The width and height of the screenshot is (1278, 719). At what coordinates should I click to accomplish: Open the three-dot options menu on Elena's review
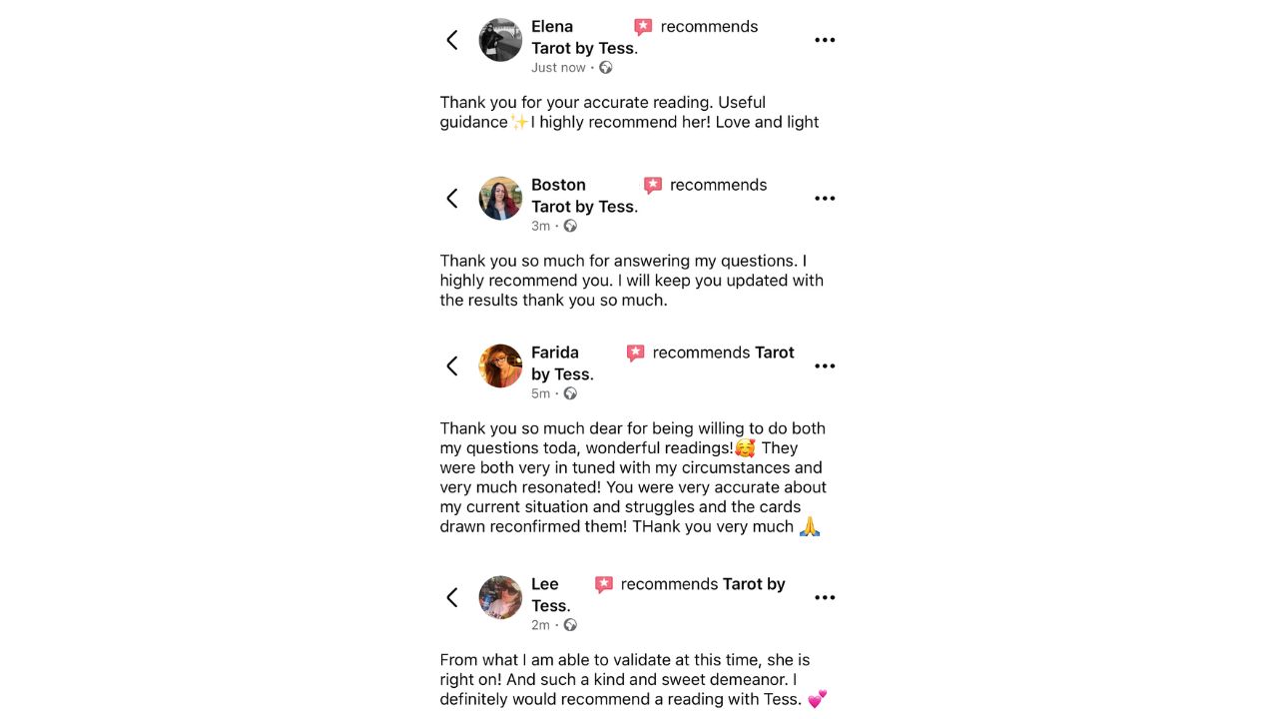[x=825, y=40]
